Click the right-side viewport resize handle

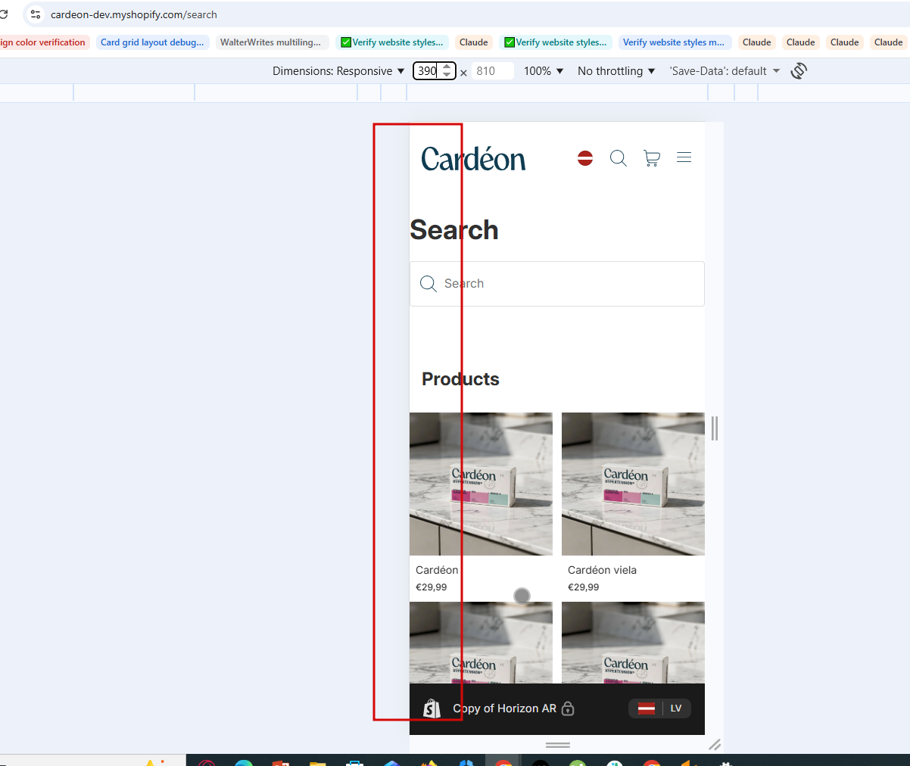tap(715, 428)
